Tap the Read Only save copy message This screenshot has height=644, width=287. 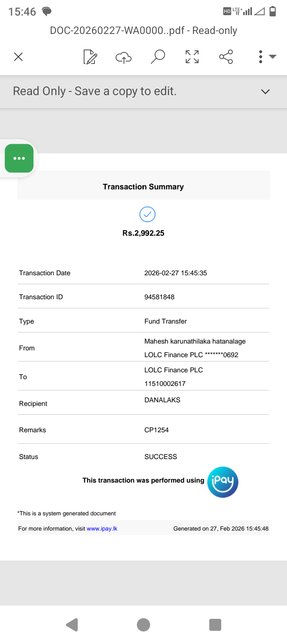(95, 91)
